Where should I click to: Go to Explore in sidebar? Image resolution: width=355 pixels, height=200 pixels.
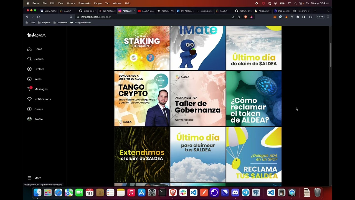[35, 69]
